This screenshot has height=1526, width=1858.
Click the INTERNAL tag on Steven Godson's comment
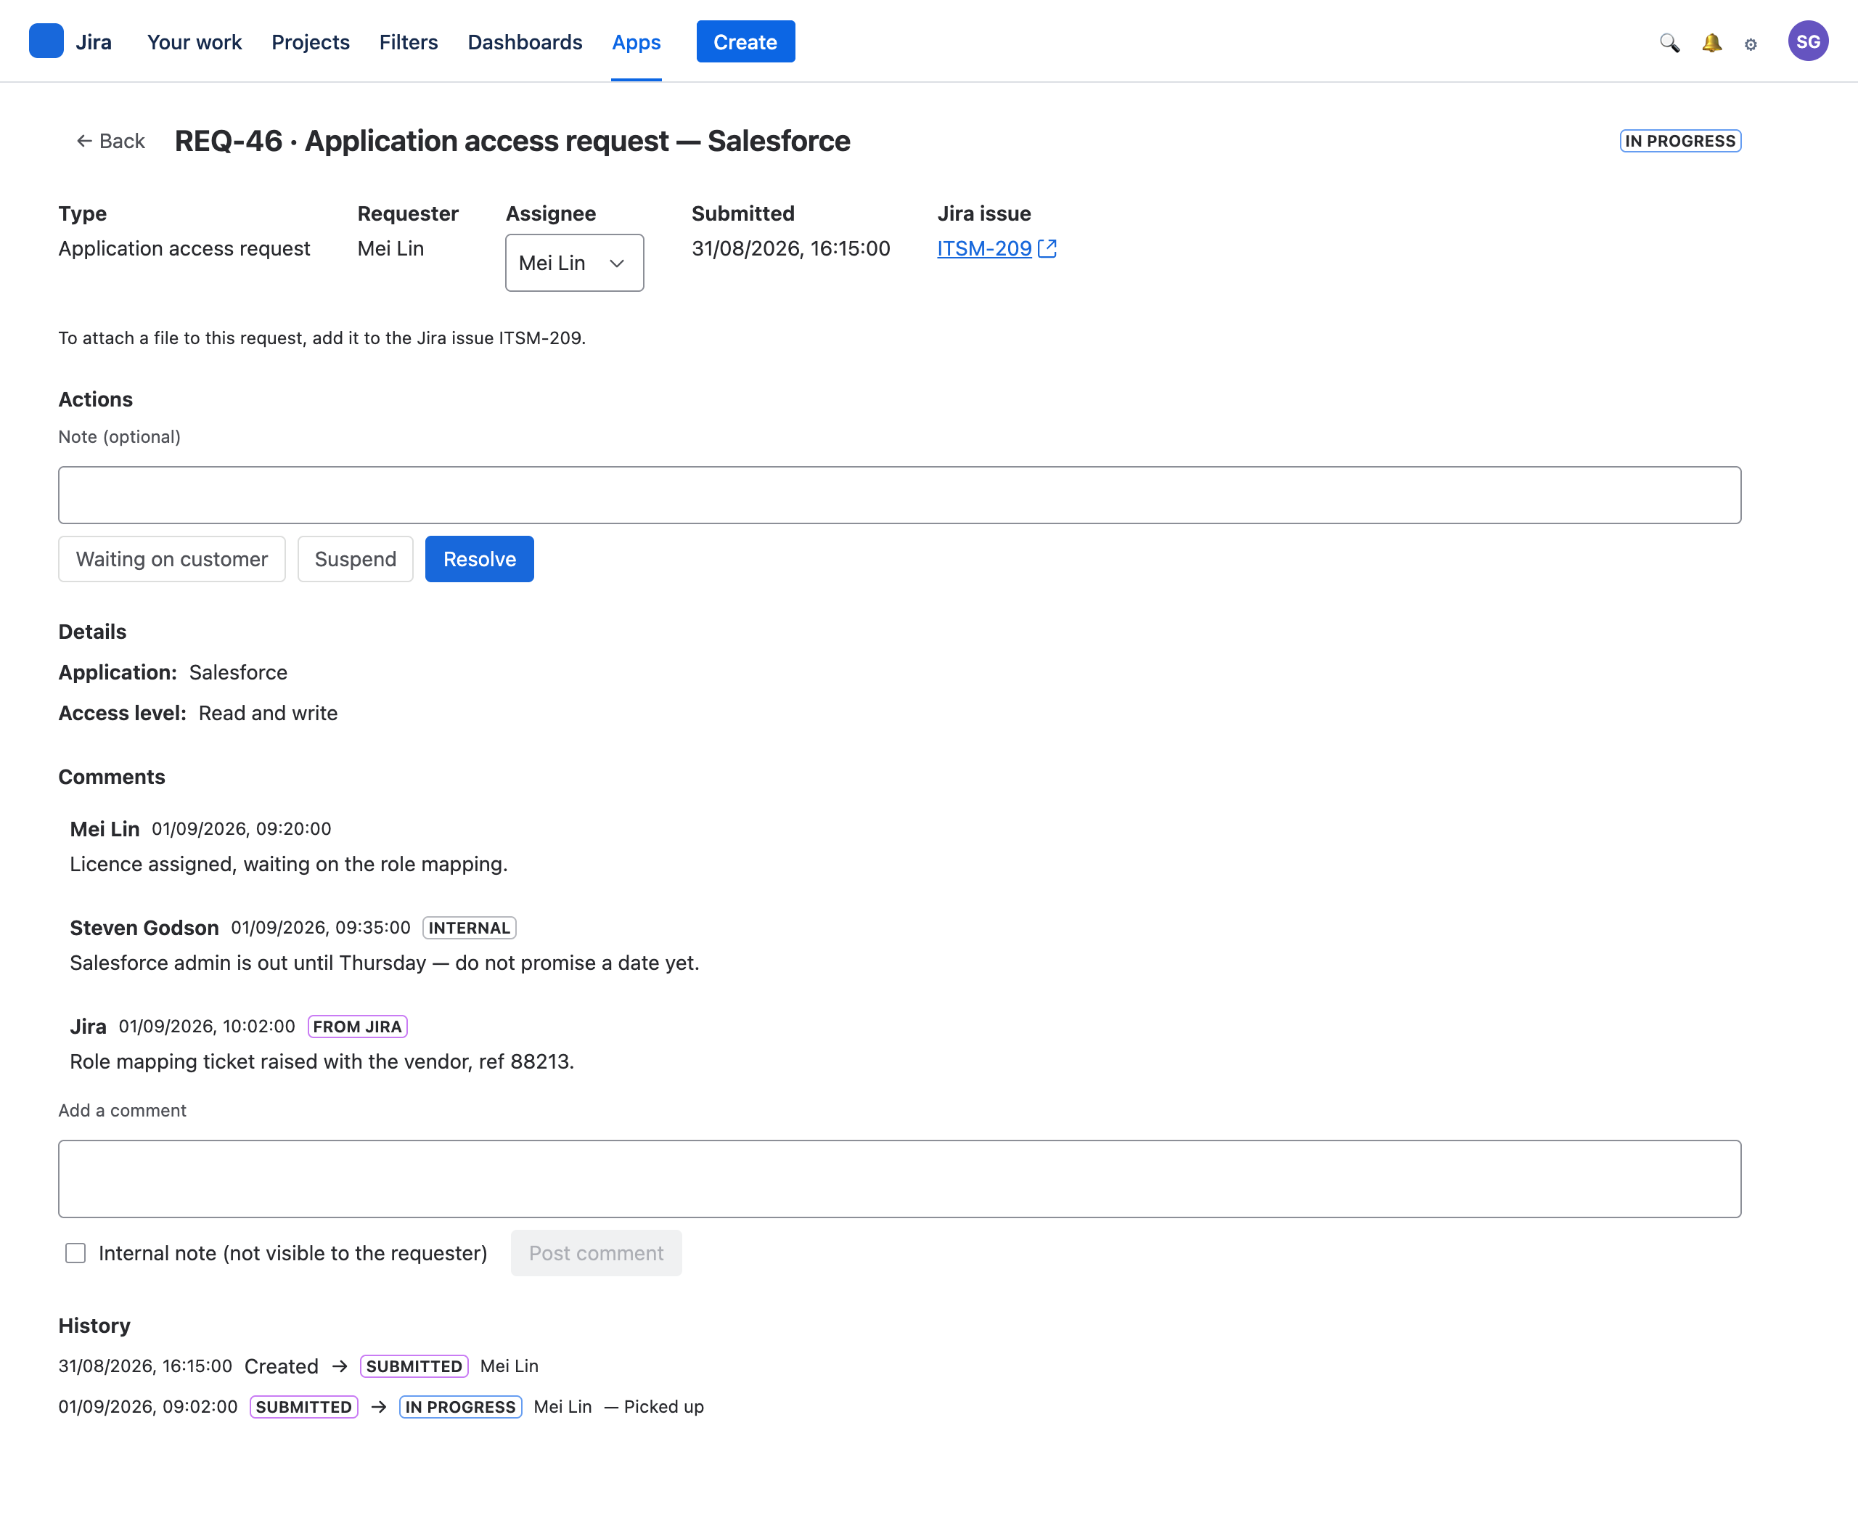pyautogui.click(x=470, y=929)
